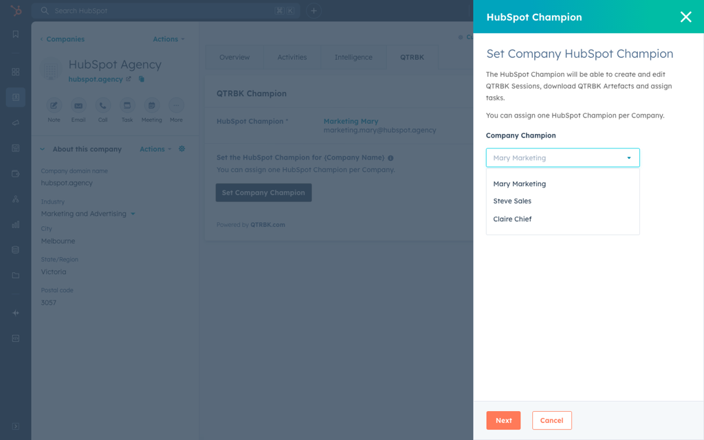The width and height of the screenshot is (704, 440).
Task: Open the development icon in sidebar
Action: tap(16, 338)
